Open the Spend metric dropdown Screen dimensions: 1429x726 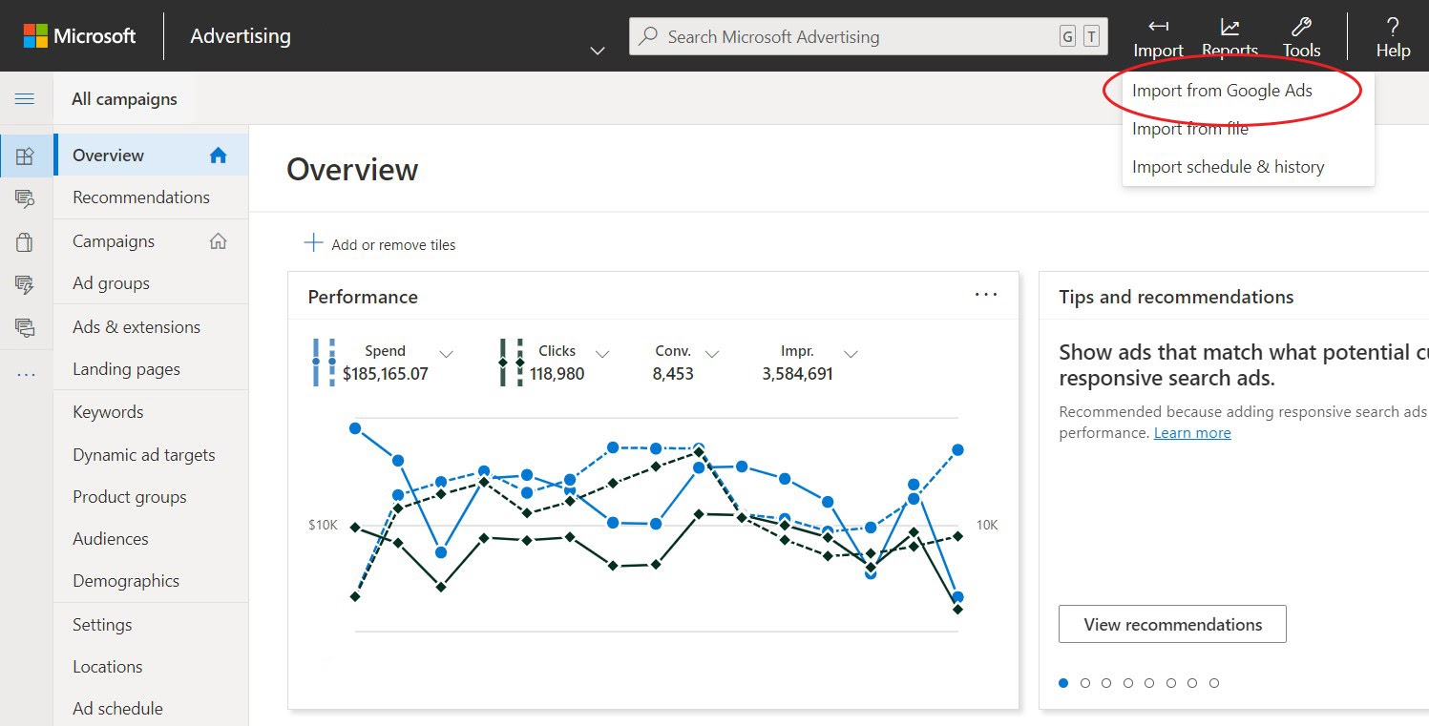click(x=446, y=354)
